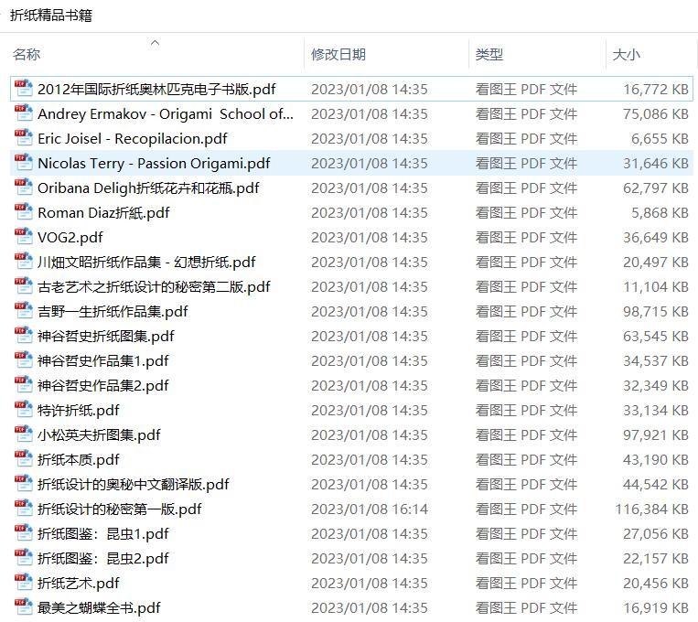
Task: Click the PDF icon of 神谷哲史折纸图集.pdf
Action: 23,336
